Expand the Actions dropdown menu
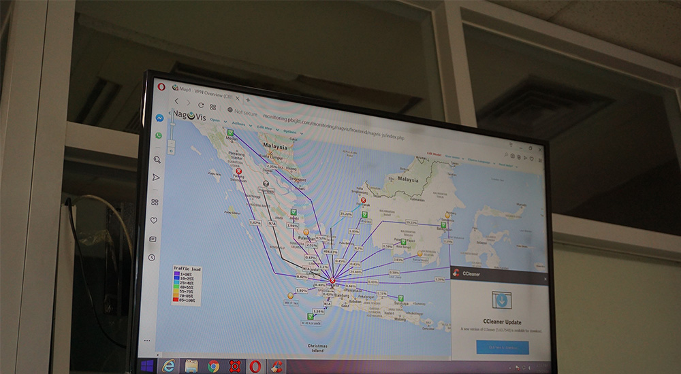 click(x=240, y=124)
